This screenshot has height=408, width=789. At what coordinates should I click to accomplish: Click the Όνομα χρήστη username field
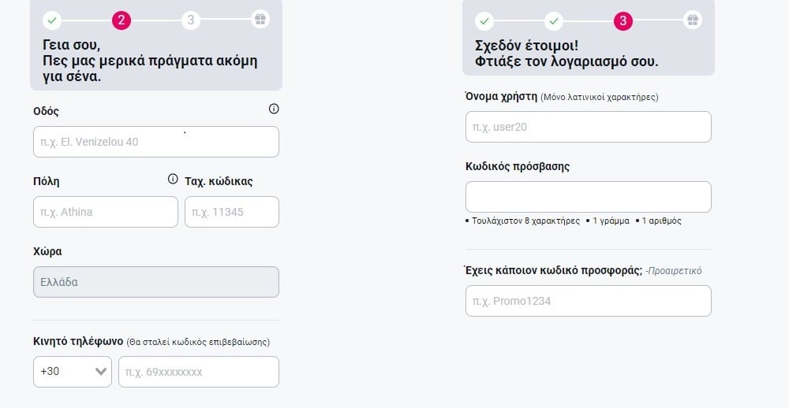[589, 127]
